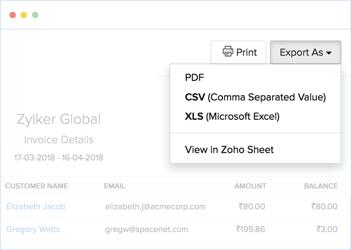This screenshot has height=250, width=351.
Task: Click the red traffic light window control
Action: 13,15
